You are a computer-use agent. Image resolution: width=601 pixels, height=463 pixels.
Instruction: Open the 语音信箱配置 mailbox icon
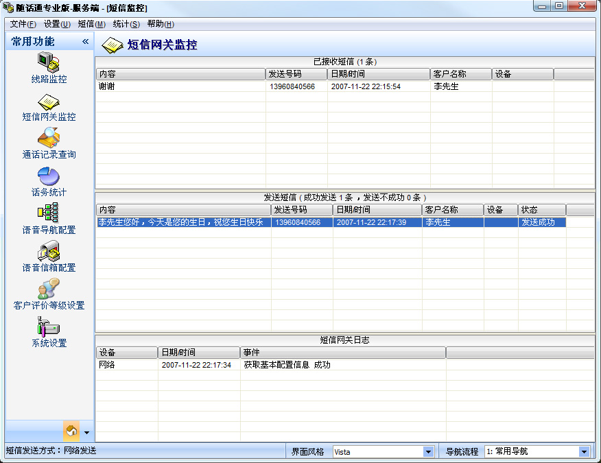point(49,250)
